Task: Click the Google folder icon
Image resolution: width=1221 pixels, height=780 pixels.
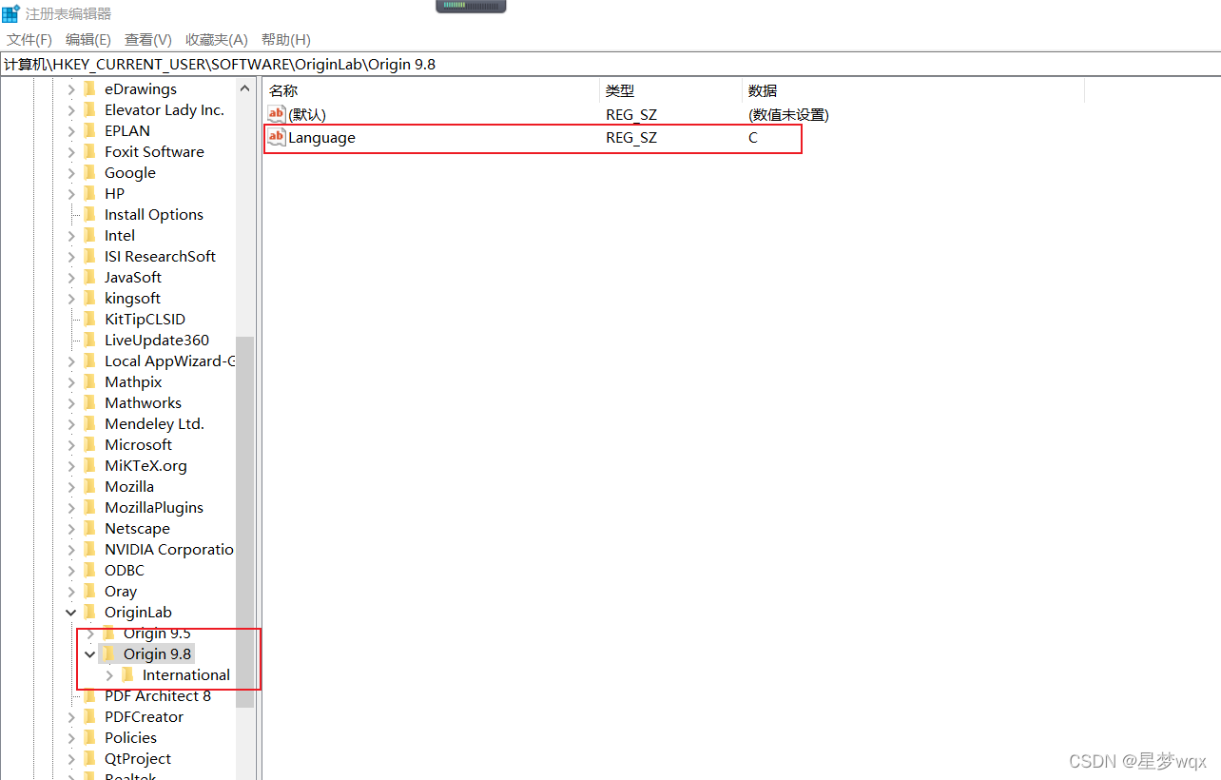Action: pyautogui.click(x=90, y=173)
